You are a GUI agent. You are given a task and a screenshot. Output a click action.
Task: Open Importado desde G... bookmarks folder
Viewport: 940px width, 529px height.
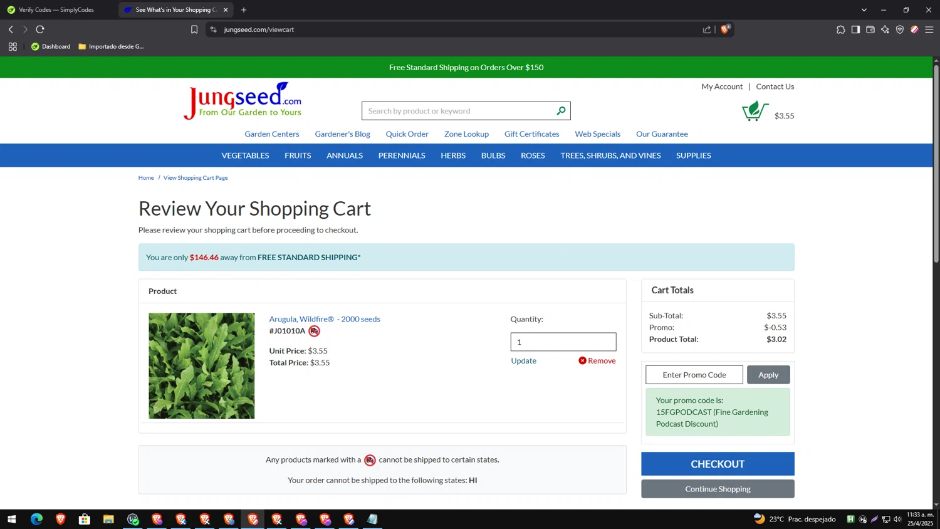click(111, 46)
